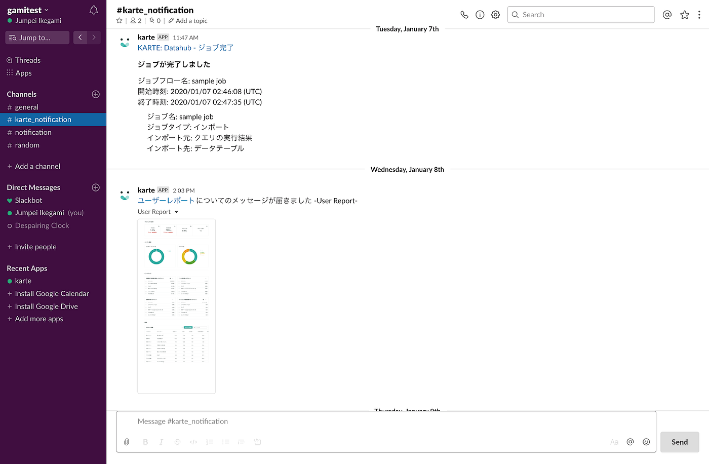View the channel member count
Screen dimensions: 709x464
coord(136,21)
